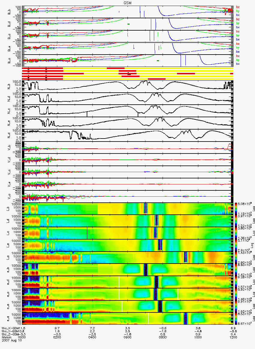Click the 2007 Aug 10 date label
This screenshot has height=349, width=255.
tap(12, 340)
